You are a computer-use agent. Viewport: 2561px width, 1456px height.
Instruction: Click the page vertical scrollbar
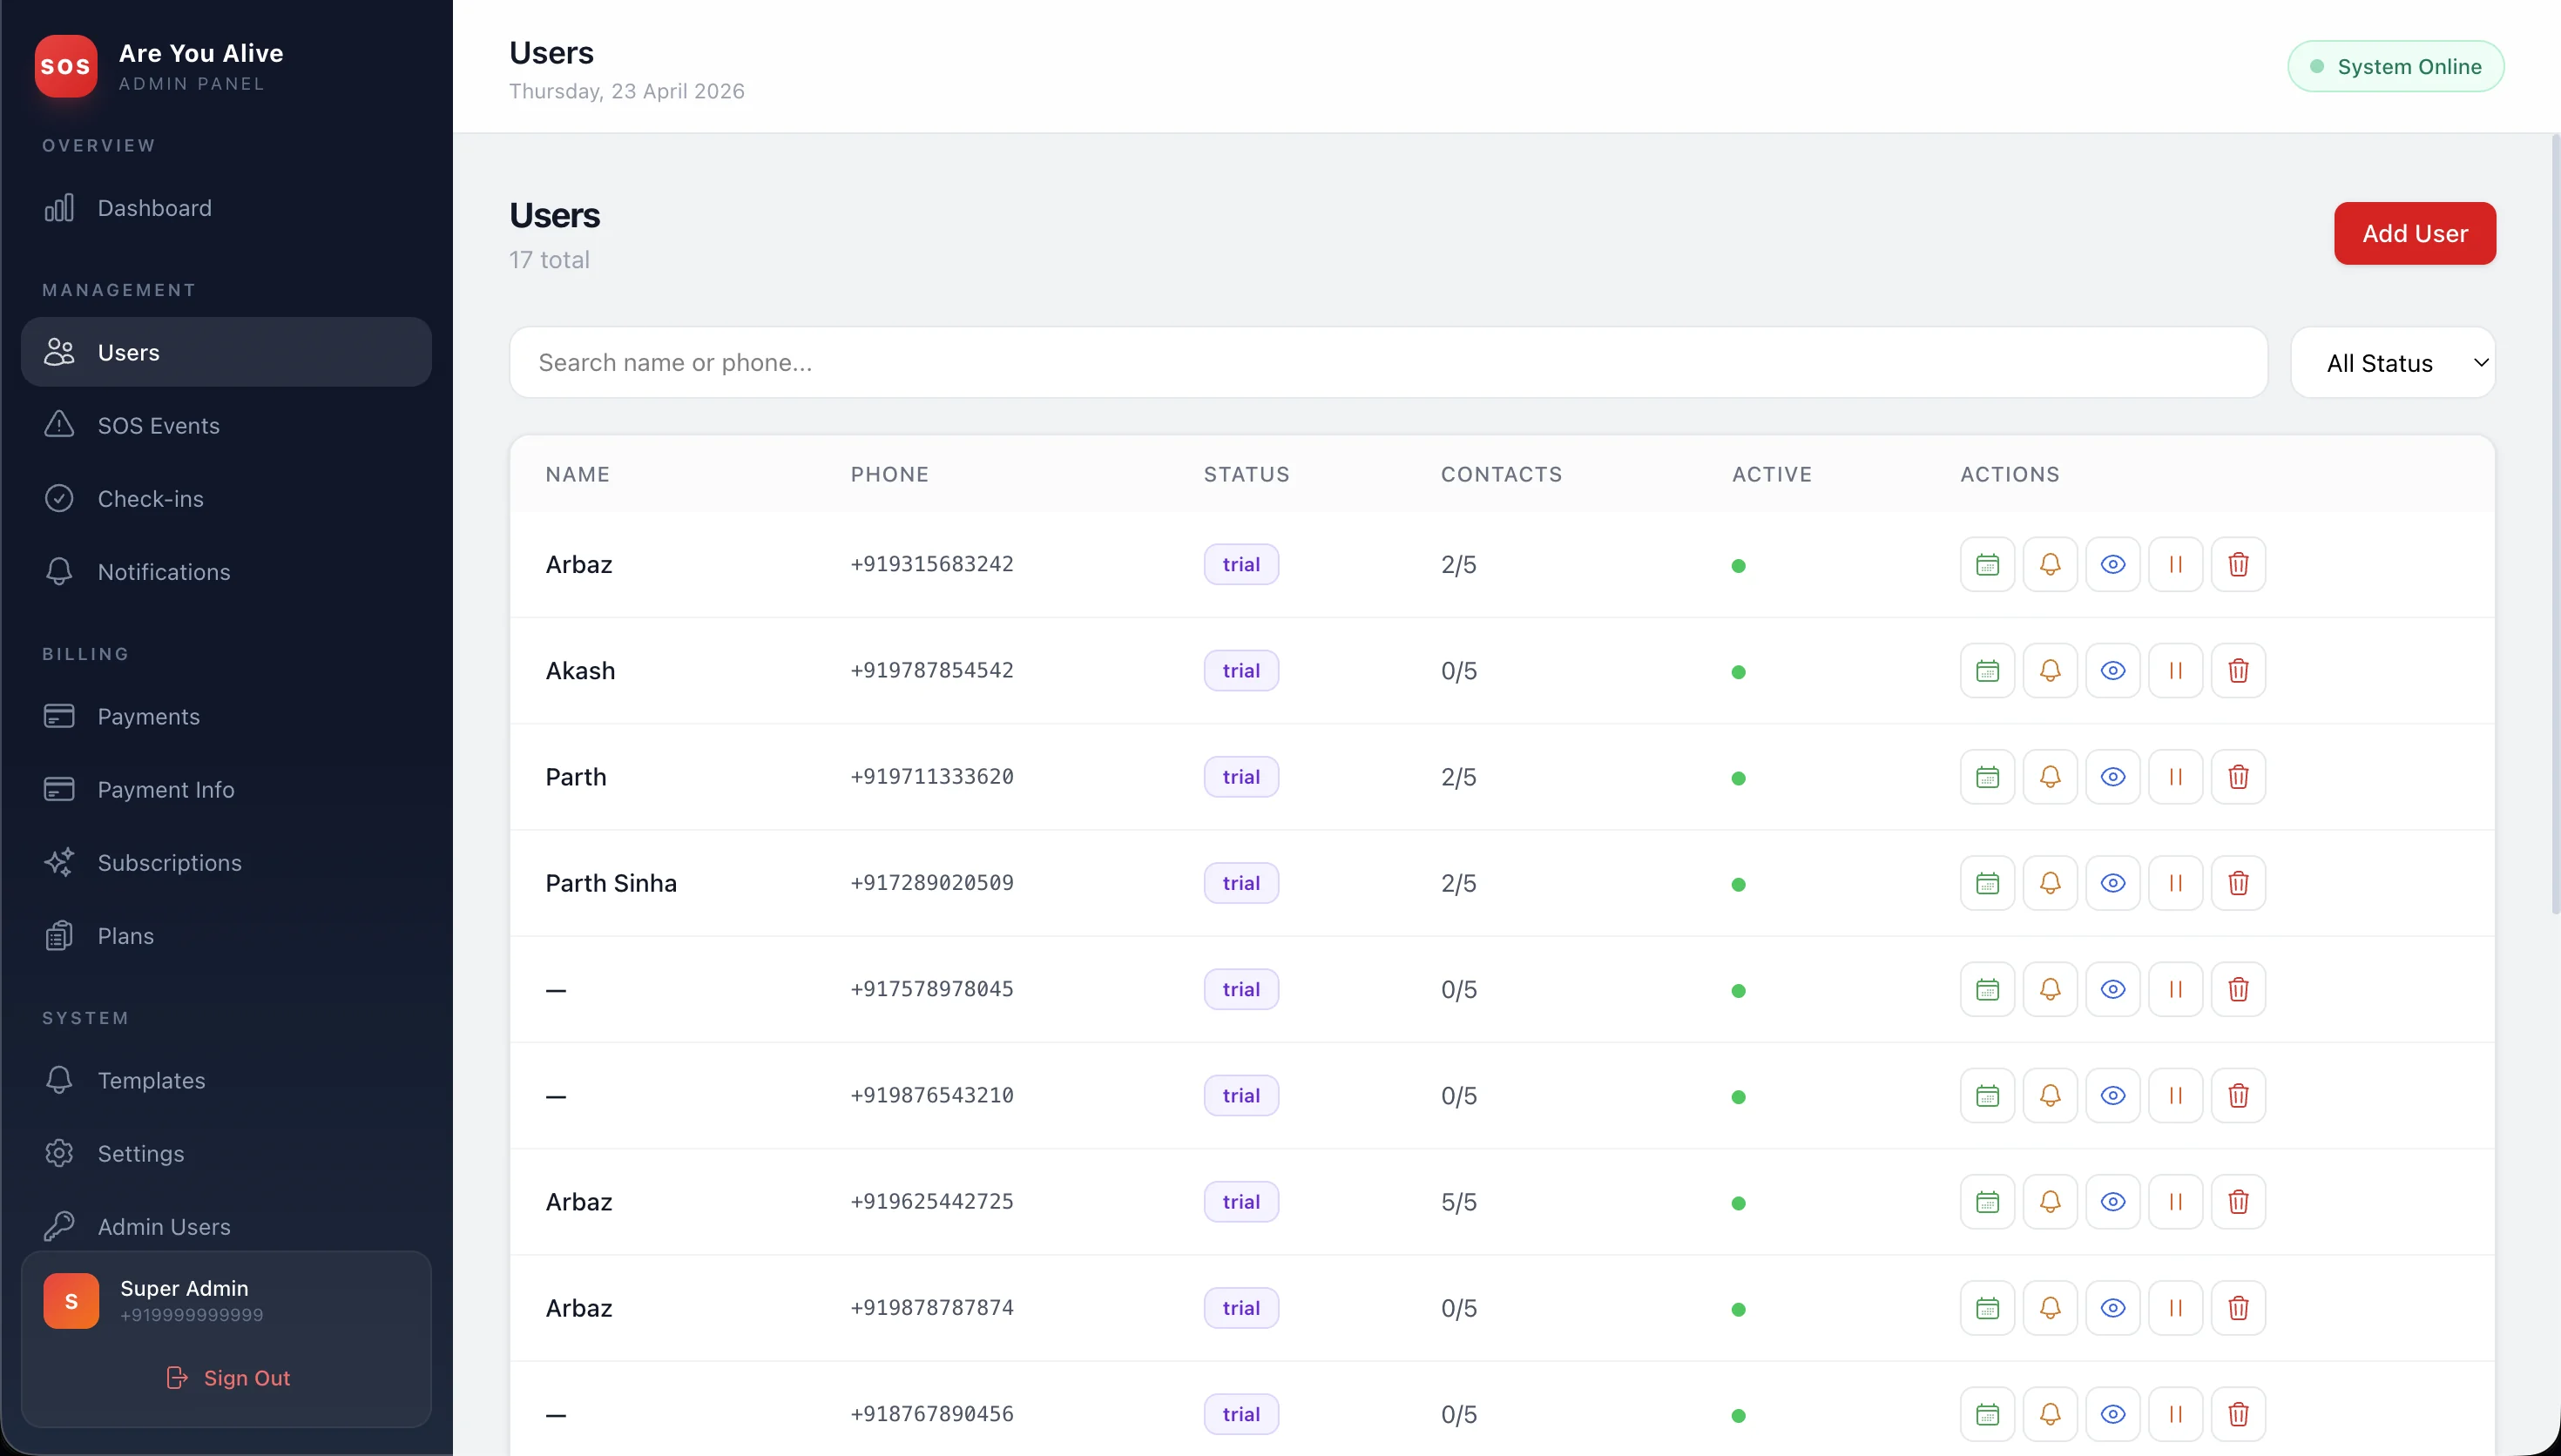point(2555,520)
